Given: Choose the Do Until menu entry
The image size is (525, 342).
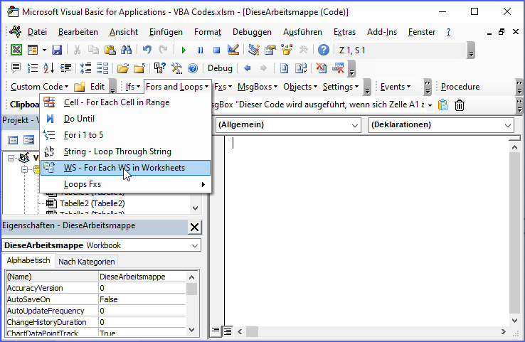Looking at the screenshot, I should point(125,119).
